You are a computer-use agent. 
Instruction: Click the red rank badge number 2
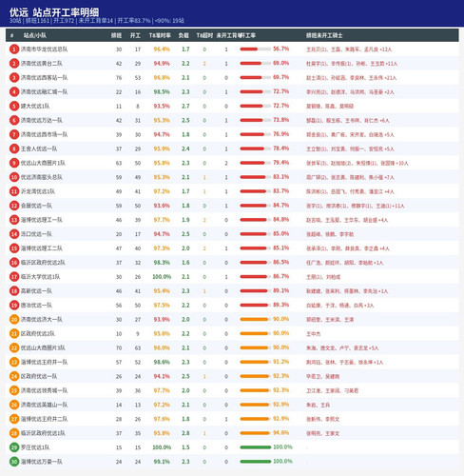click(x=14, y=64)
